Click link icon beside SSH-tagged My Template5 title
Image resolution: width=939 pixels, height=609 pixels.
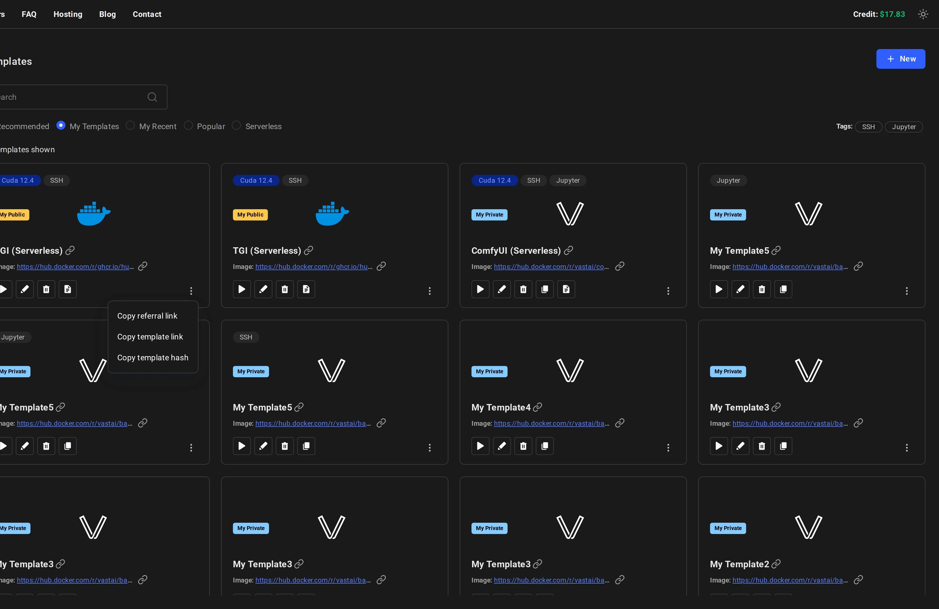point(299,407)
